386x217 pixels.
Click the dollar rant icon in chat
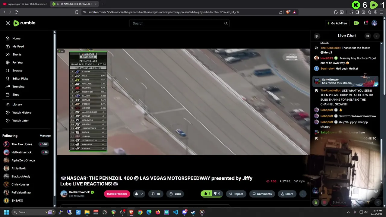(x=316, y=203)
